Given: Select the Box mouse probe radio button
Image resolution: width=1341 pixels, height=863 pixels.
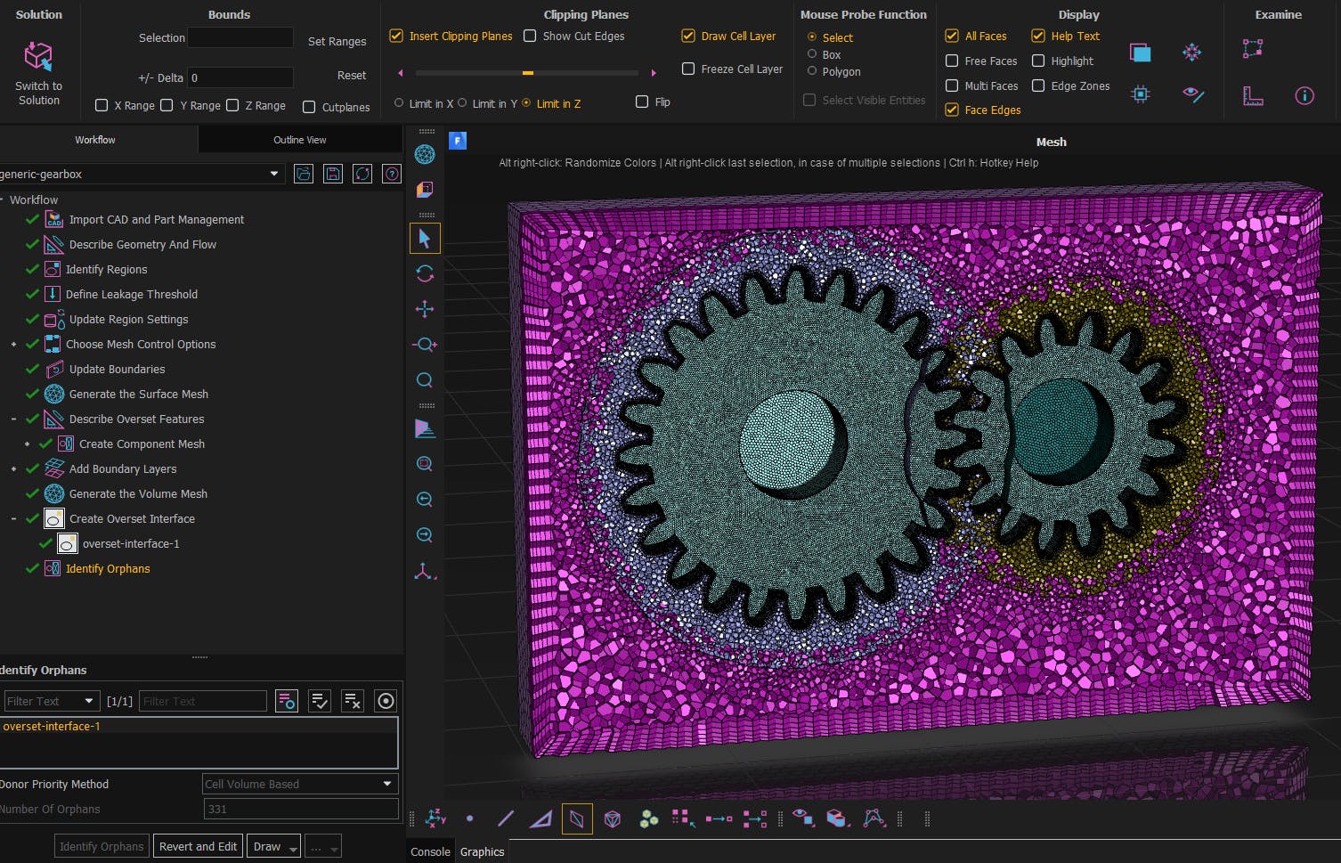Looking at the screenshot, I should (x=811, y=54).
